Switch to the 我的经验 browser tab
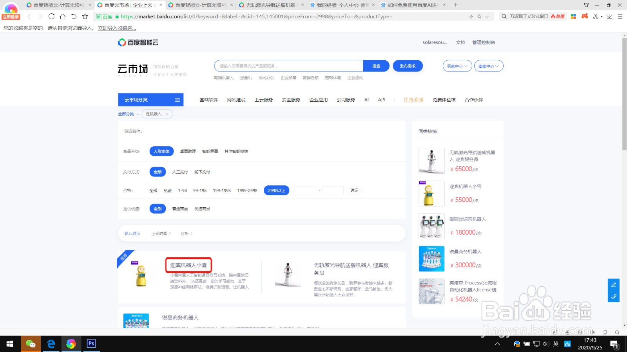 [342, 5]
